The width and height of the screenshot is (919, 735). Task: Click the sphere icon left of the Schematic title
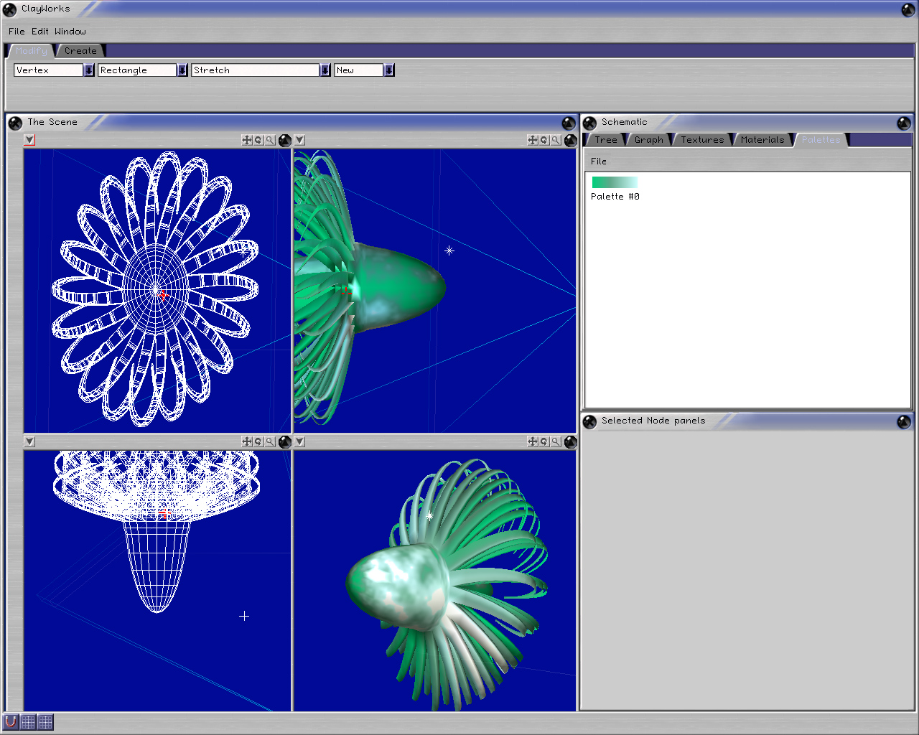point(590,123)
